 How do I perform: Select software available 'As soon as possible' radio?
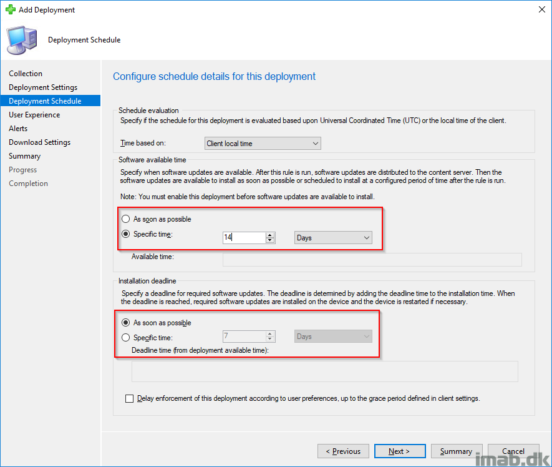click(x=125, y=219)
